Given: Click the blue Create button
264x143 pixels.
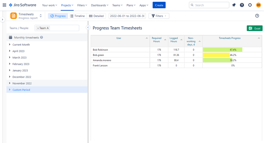Looking at the screenshot, I should [159, 5].
